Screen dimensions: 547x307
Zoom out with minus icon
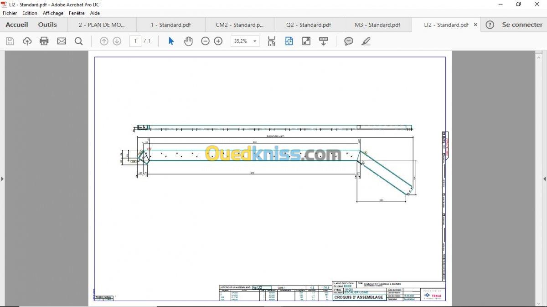[205, 41]
